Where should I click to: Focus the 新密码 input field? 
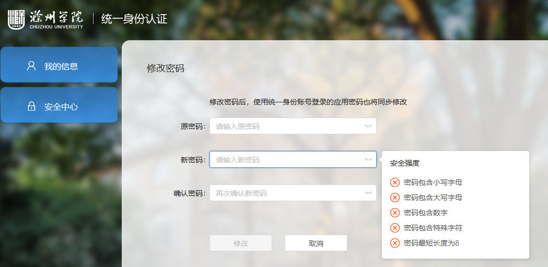click(x=293, y=159)
